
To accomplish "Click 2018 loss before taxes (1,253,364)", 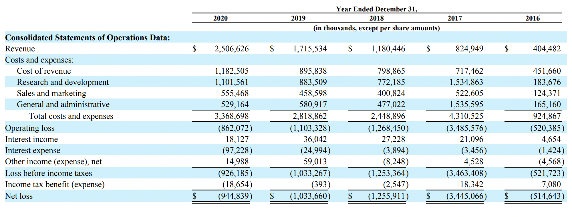I will (388, 173).
